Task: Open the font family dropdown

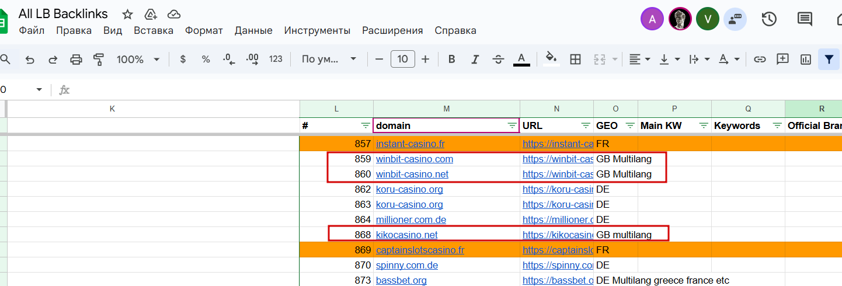Action: coord(329,59)
